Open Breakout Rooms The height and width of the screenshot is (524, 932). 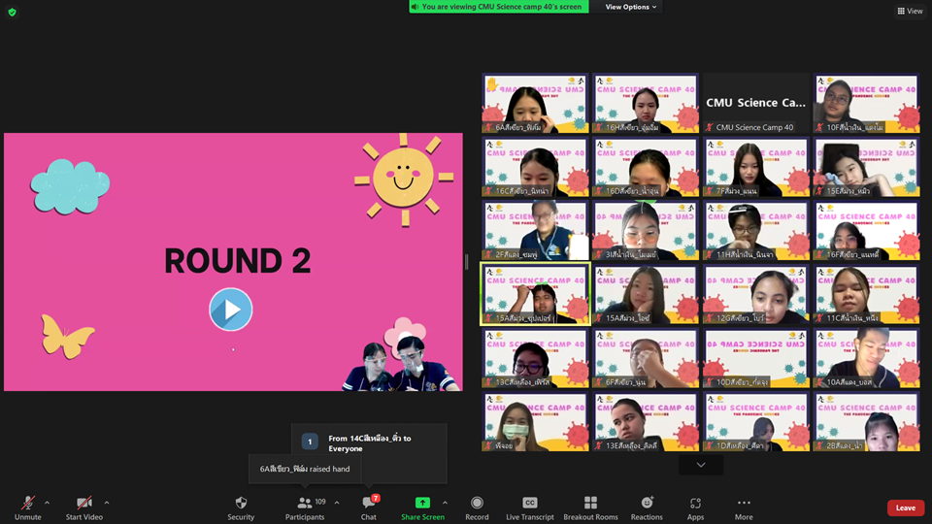click(590, 507)
